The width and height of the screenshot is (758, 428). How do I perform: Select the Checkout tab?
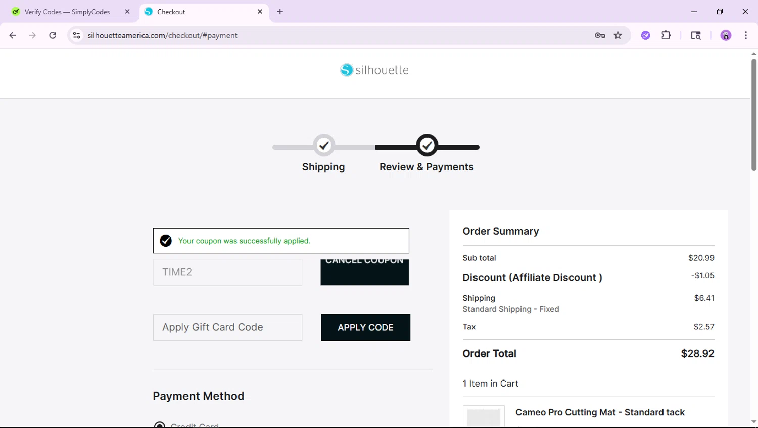(204, 12)
